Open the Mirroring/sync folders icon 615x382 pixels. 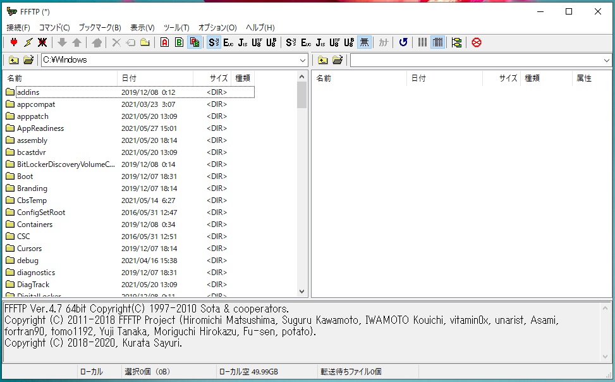tap(456, 42)
